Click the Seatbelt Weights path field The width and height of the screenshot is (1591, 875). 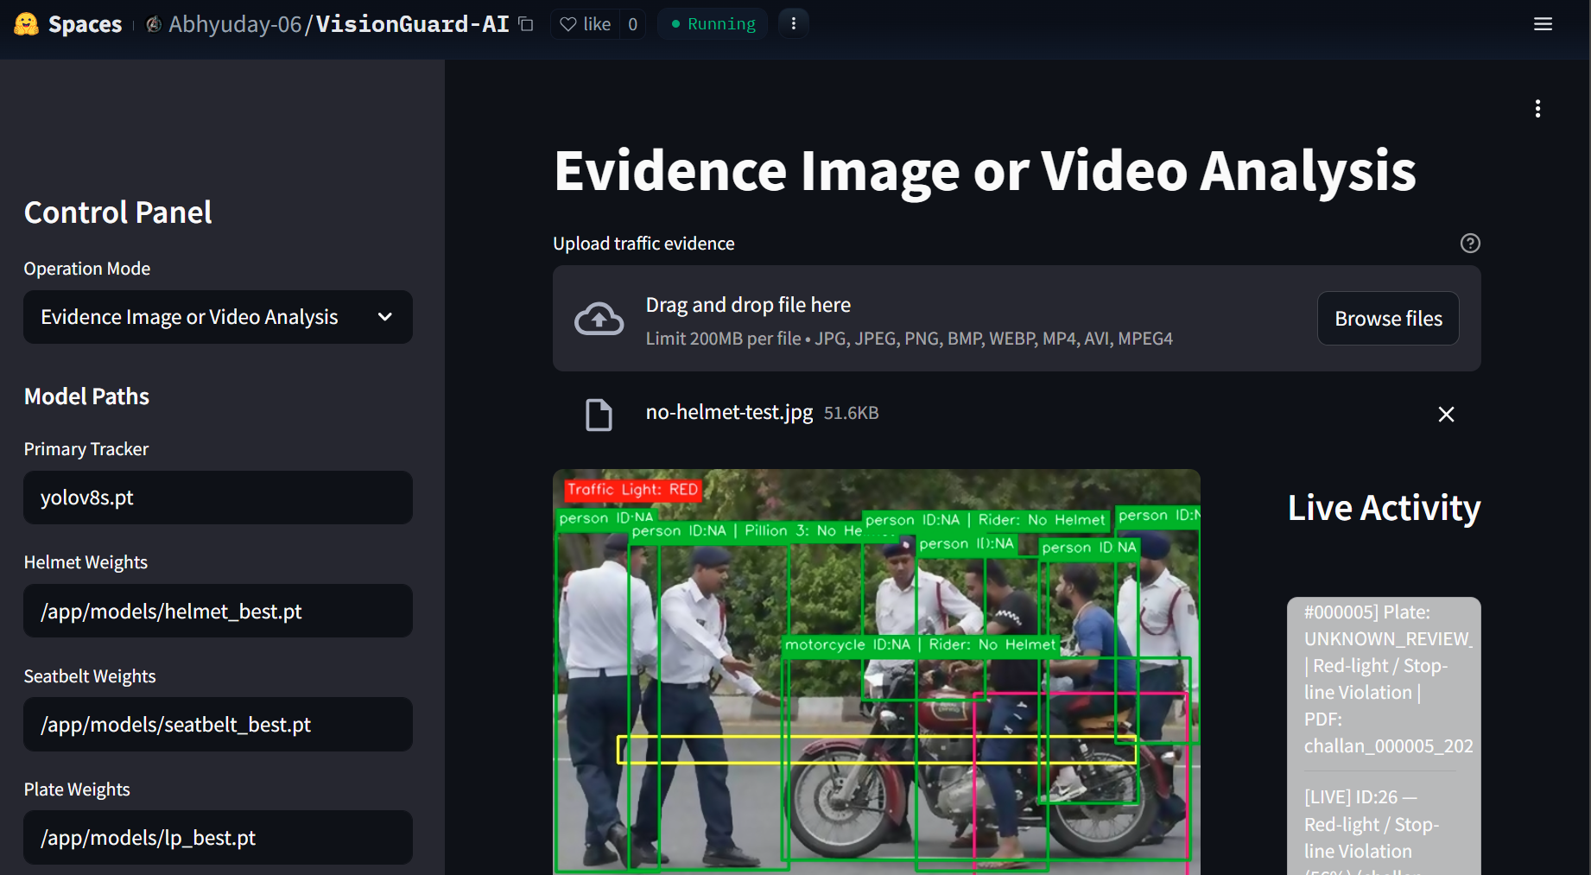218,724
